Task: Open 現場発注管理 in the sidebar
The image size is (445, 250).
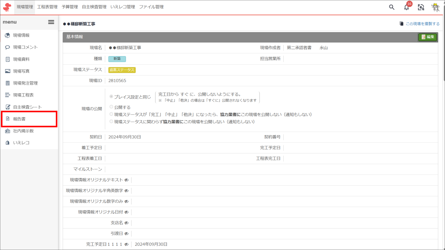Action: click(x=25, y=83)
